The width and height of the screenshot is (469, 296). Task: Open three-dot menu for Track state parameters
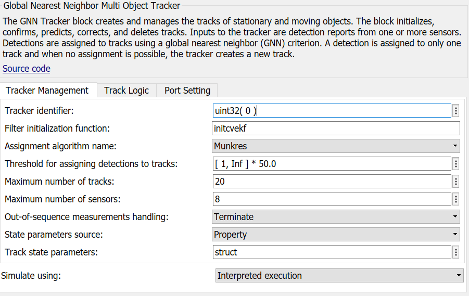point(456,252)
